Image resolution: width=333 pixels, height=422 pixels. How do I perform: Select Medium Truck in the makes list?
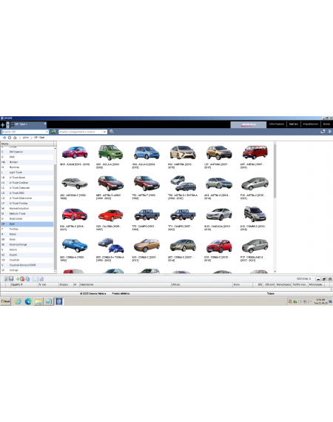[x=27, y=214]
